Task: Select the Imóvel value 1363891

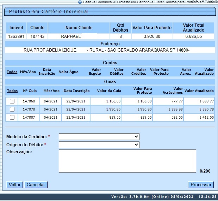Action: [x=16, y=36]
